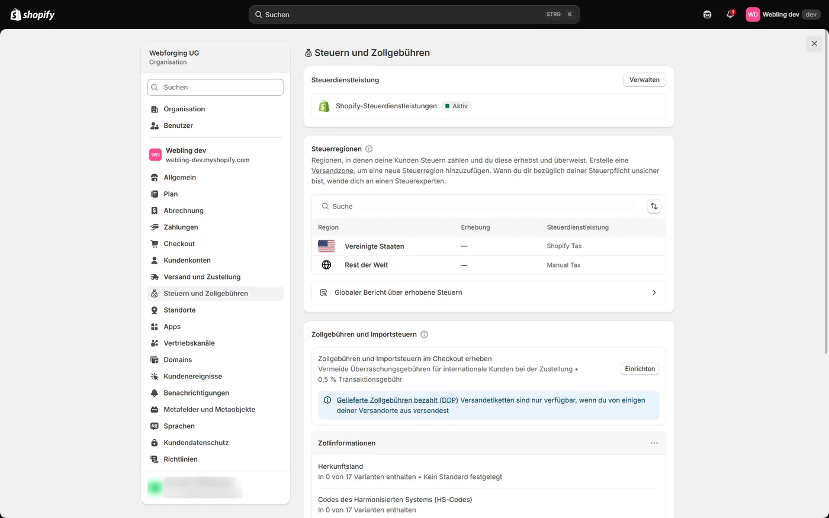This screenshot has height=518, width=829.
Task: Open Kundenkonten settings
Action: 216,260
